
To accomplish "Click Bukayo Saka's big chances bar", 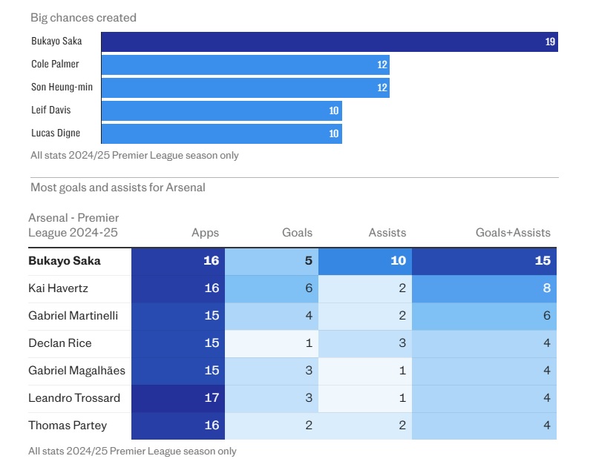I will tap(330, 42).
